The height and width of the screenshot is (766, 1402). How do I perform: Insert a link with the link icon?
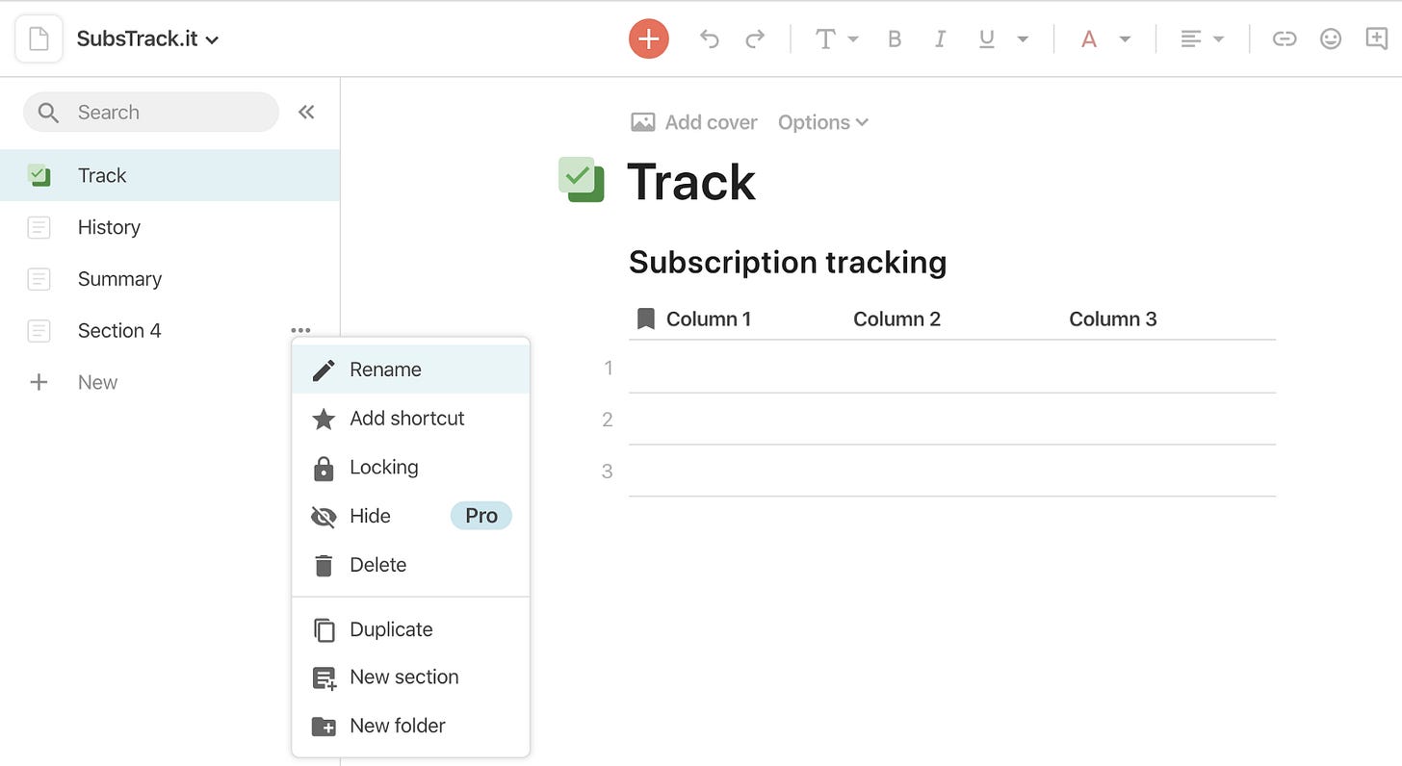point(1284,39)
